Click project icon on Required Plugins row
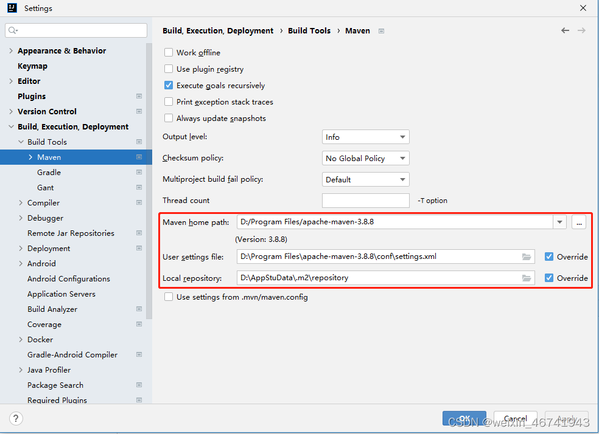 [139, 400]
